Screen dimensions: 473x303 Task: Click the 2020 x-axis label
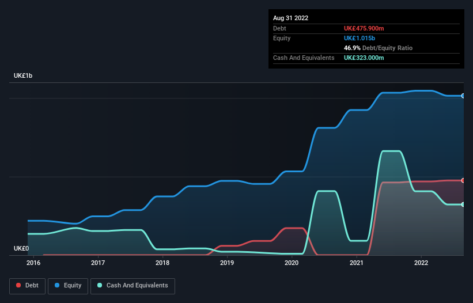tap(292, 263)
